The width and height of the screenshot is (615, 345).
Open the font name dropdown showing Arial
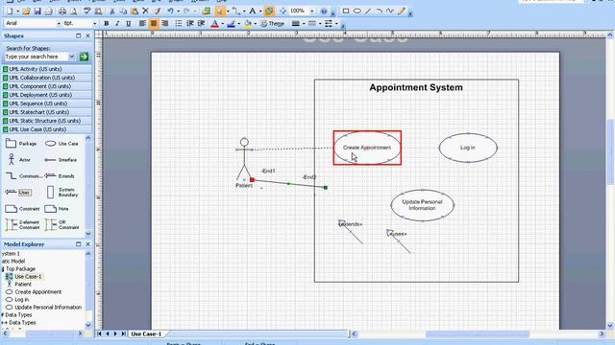[x=59, y=23]
